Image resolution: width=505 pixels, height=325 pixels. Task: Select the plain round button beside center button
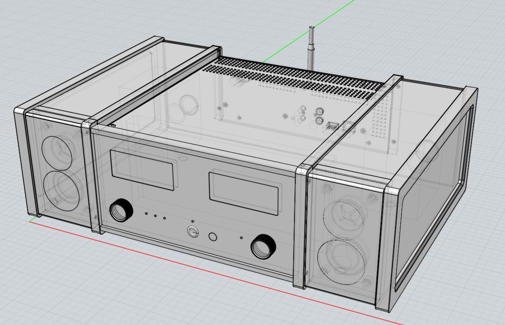point(213,237)
